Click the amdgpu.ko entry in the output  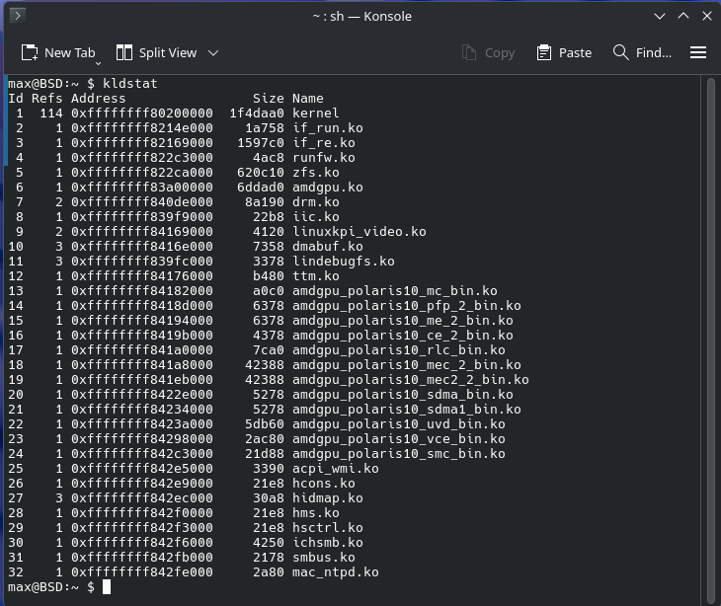[328, 187]
